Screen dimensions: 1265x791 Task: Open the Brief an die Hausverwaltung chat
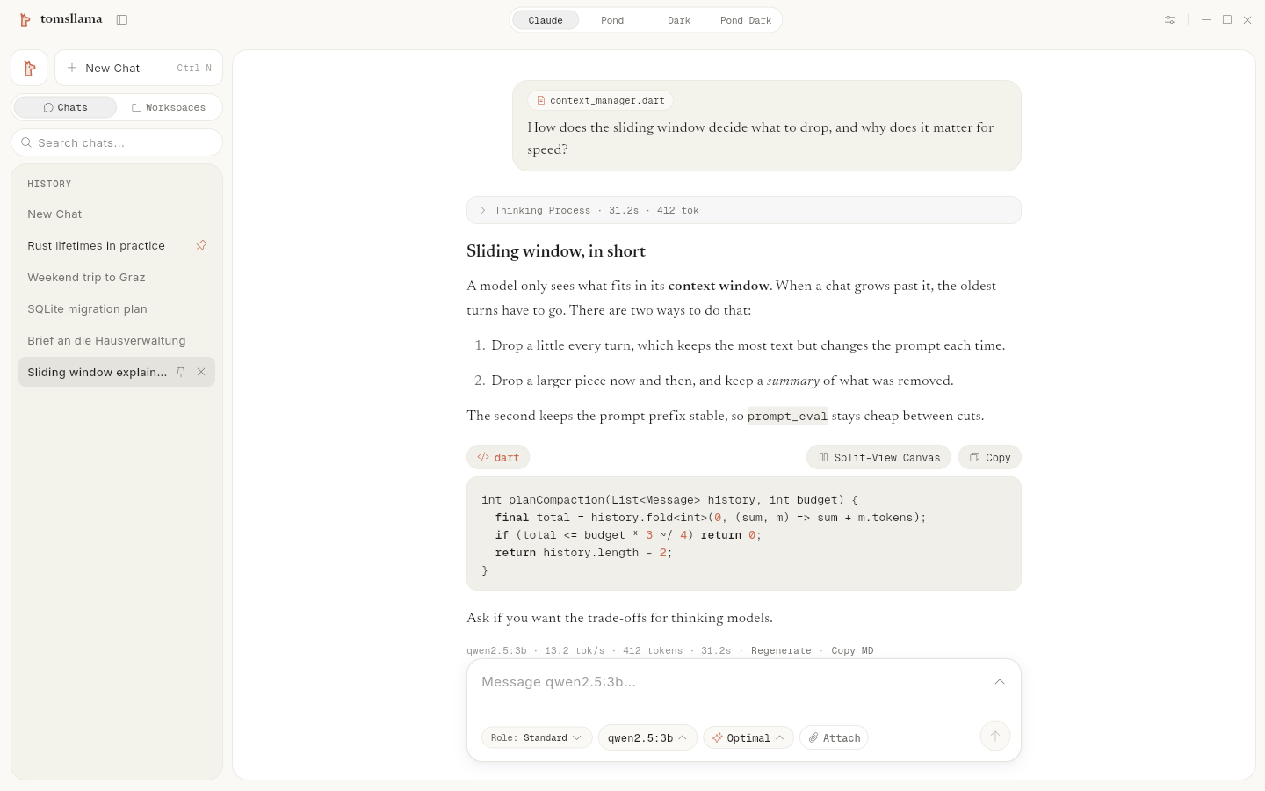[117, 340]
